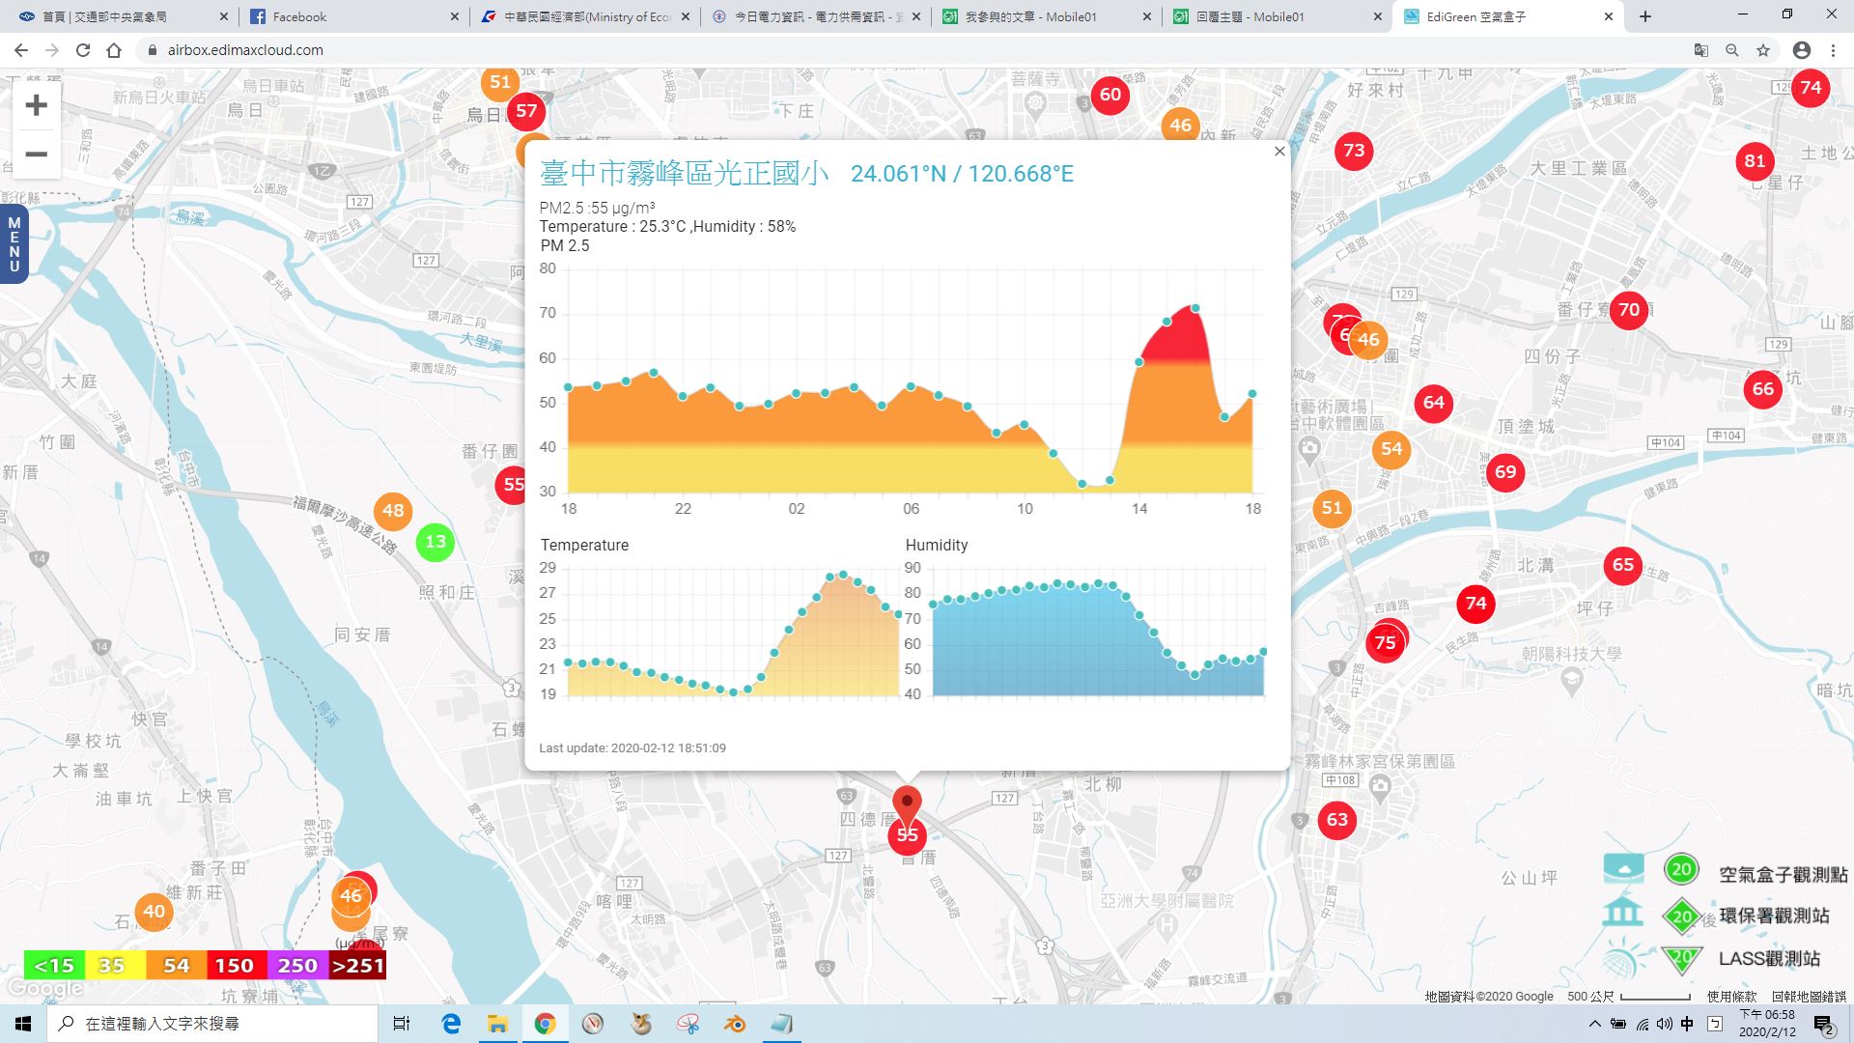Click the PM2.5 :55 μg/m³ reading

597,208
